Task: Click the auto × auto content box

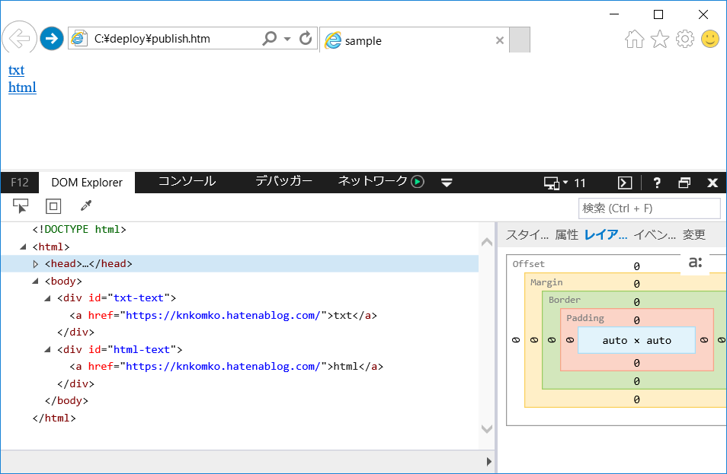Action: coord(636,340)
